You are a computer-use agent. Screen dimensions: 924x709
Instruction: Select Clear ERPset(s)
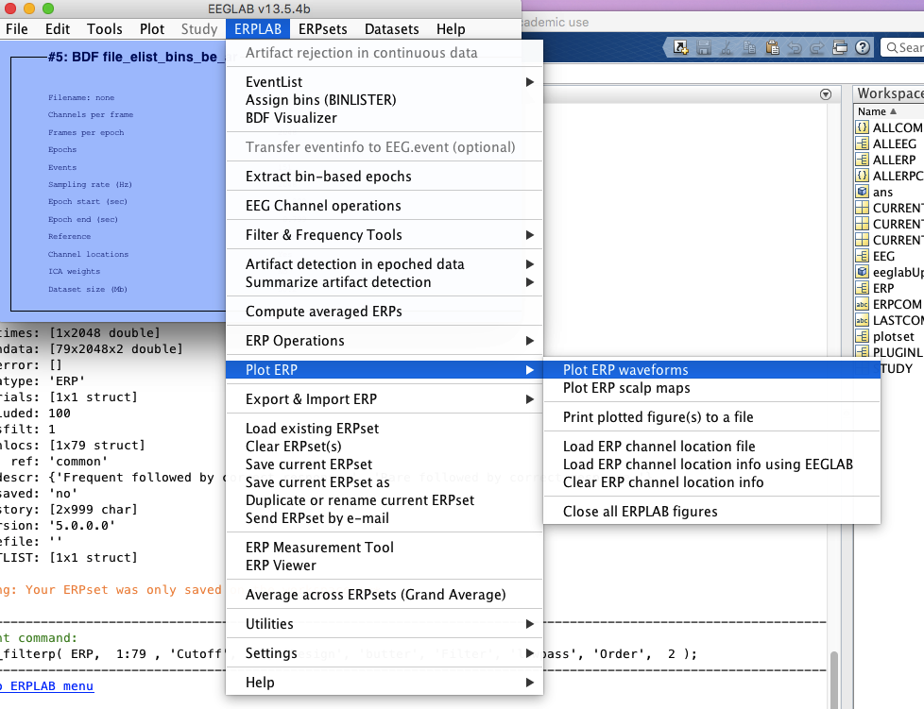point(385,447)
